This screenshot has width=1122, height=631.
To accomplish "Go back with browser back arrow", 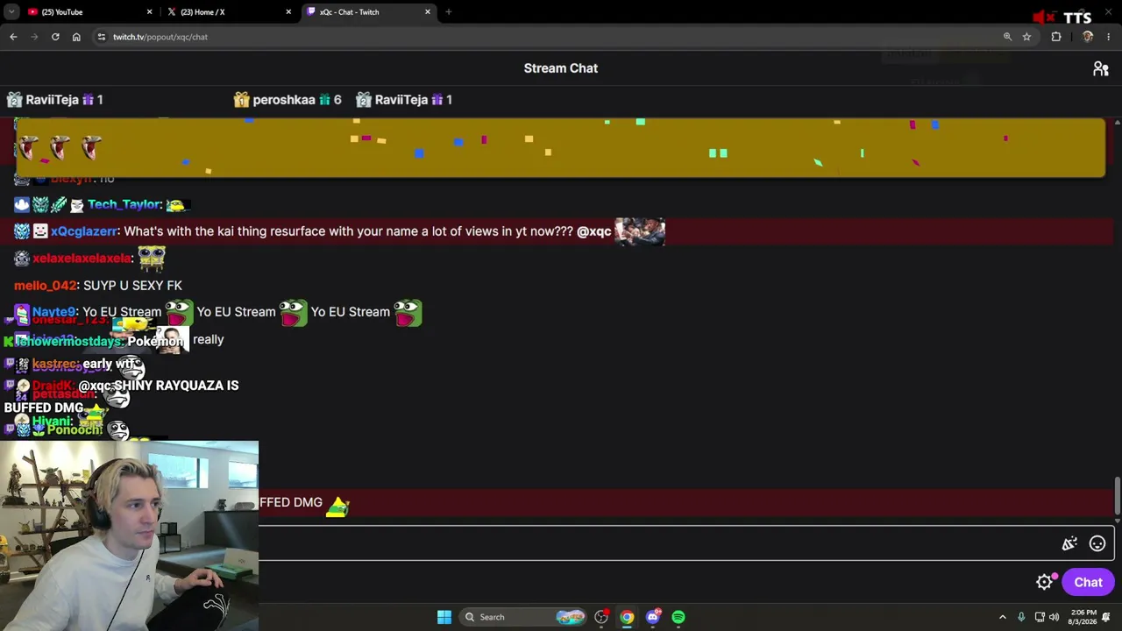I will 13,37.
